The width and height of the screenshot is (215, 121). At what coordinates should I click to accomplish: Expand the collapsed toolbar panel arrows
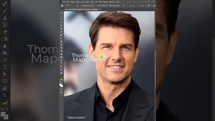[x=60, y=8]
